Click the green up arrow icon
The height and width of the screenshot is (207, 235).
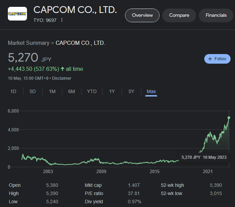63,69
